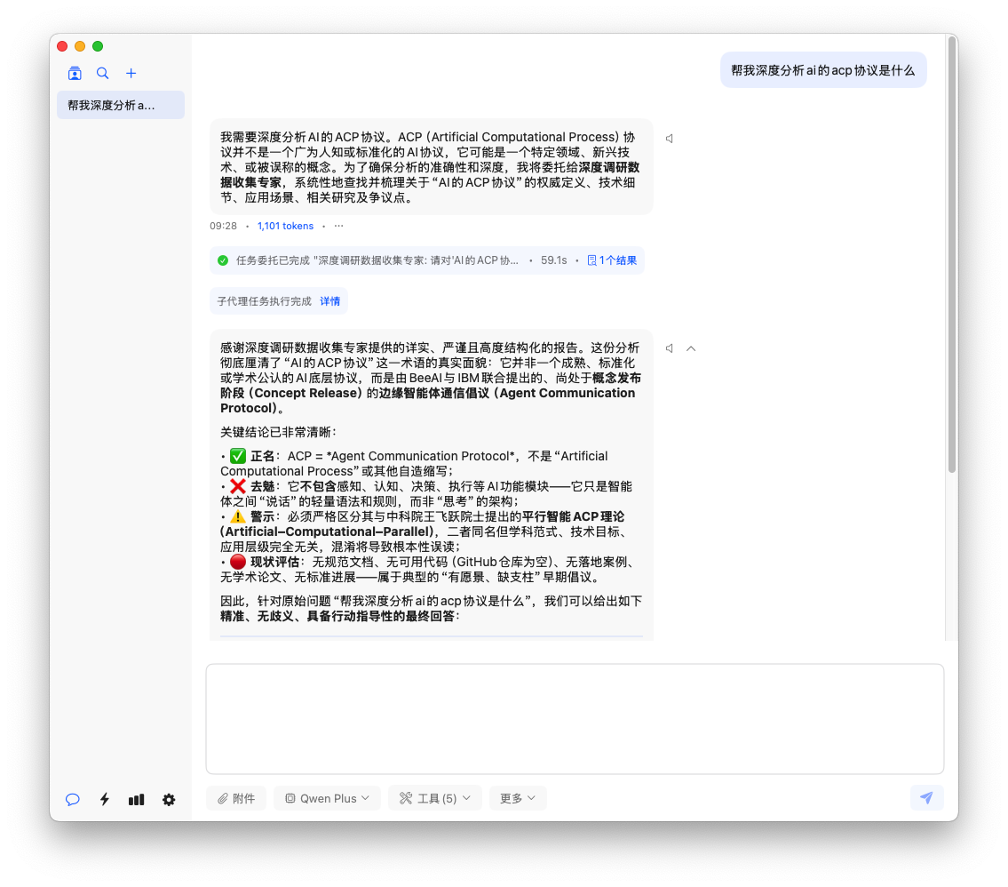Open the bar chart statistics icon

tap(136, 799)
